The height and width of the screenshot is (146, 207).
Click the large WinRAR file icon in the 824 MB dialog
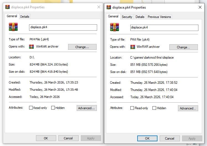coord(13,27)
